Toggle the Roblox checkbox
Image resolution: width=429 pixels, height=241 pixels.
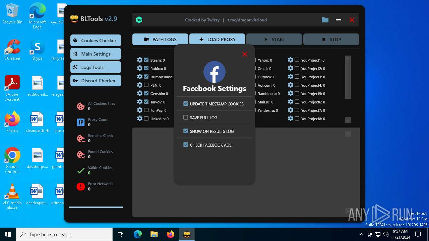[x=146, y=68]
